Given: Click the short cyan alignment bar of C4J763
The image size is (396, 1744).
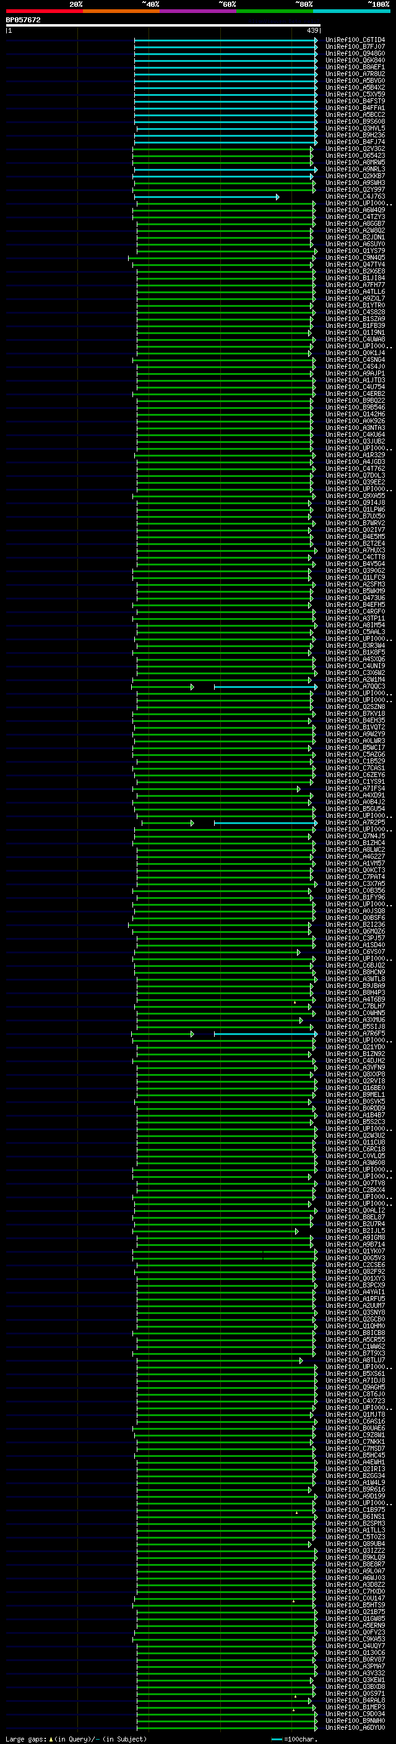Looking at the screenshot, I should click(206, 197).
